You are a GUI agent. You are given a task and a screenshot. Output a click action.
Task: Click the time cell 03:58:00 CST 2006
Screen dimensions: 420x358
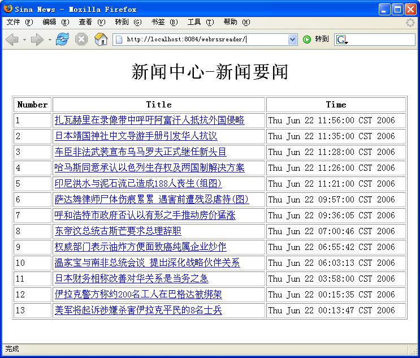point(336,278)
